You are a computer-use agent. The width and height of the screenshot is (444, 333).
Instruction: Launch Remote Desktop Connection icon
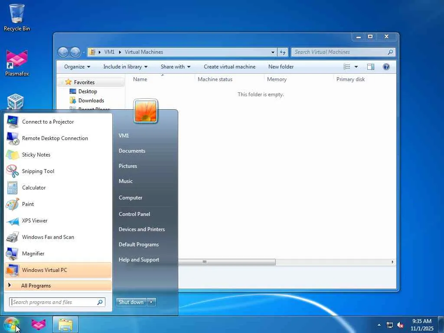pos(13,138)
